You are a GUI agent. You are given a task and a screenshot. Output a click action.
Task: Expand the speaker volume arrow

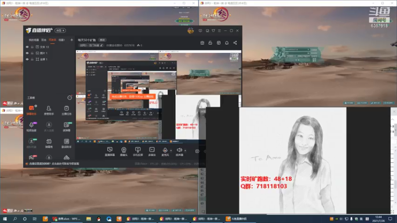click(x=185, y=151)
